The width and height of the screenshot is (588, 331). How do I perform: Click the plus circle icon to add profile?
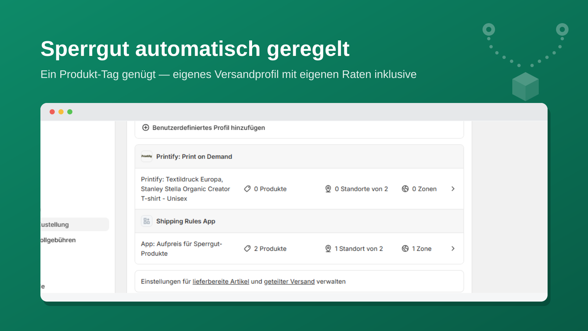tap(146, 128)
